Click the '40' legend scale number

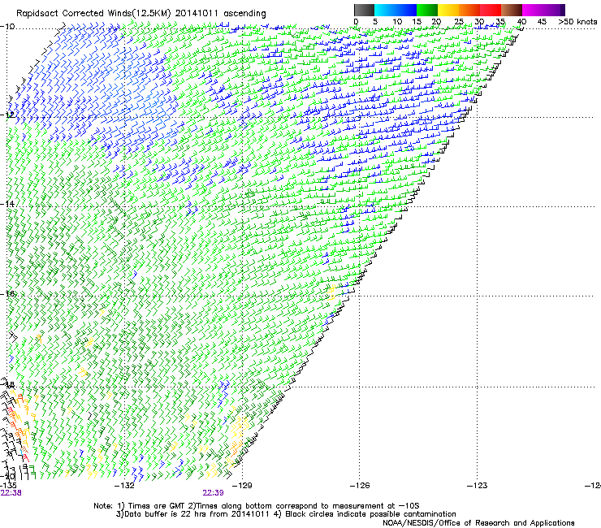tap(521, 22)
